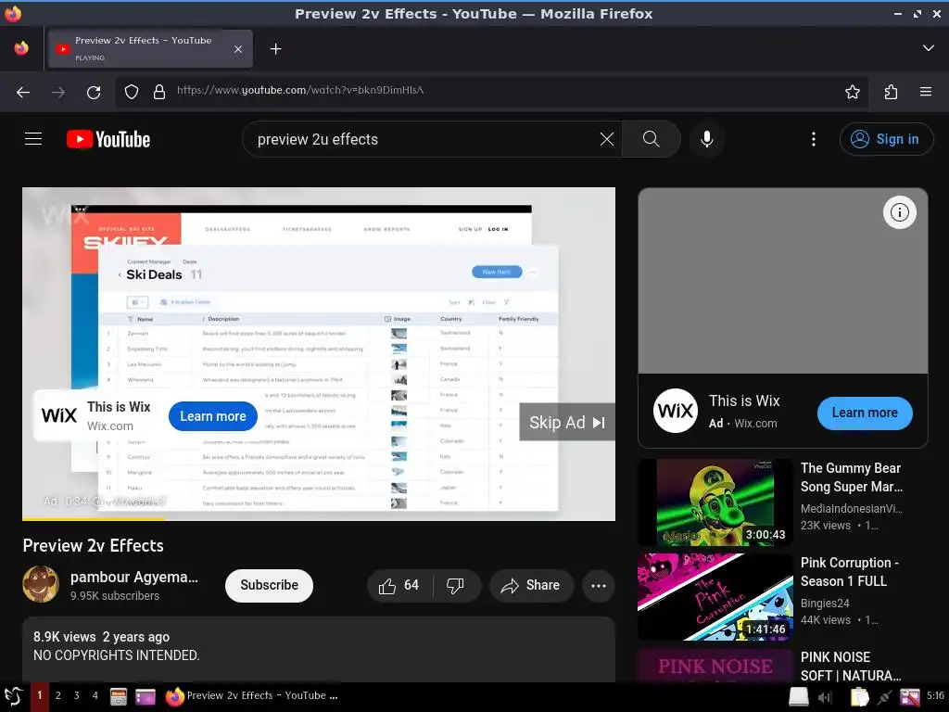
Task: Go to the YouTube home logo
Action: 108,139
